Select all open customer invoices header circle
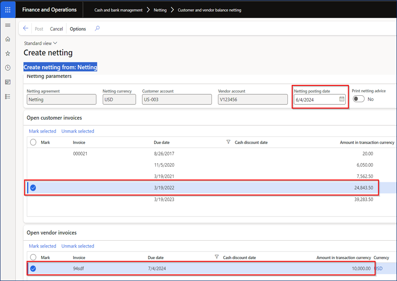Screen dimensions: 397x281 click(33, 142)
